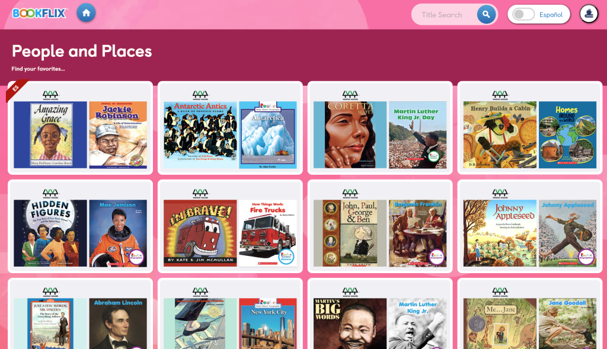Open the Hidden Figures book
Image resolution: width=607 pixels, height=349 pixels.
pyautogui.click(x=50, y=233)
